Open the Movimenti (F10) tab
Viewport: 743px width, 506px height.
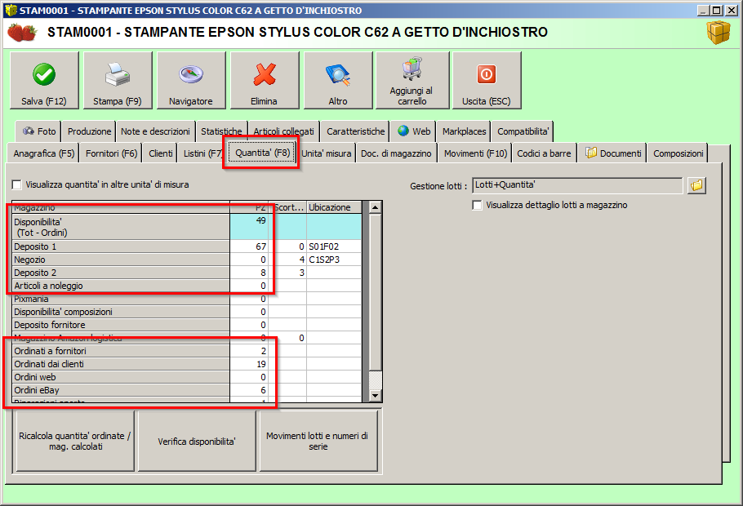coord(475,153)
